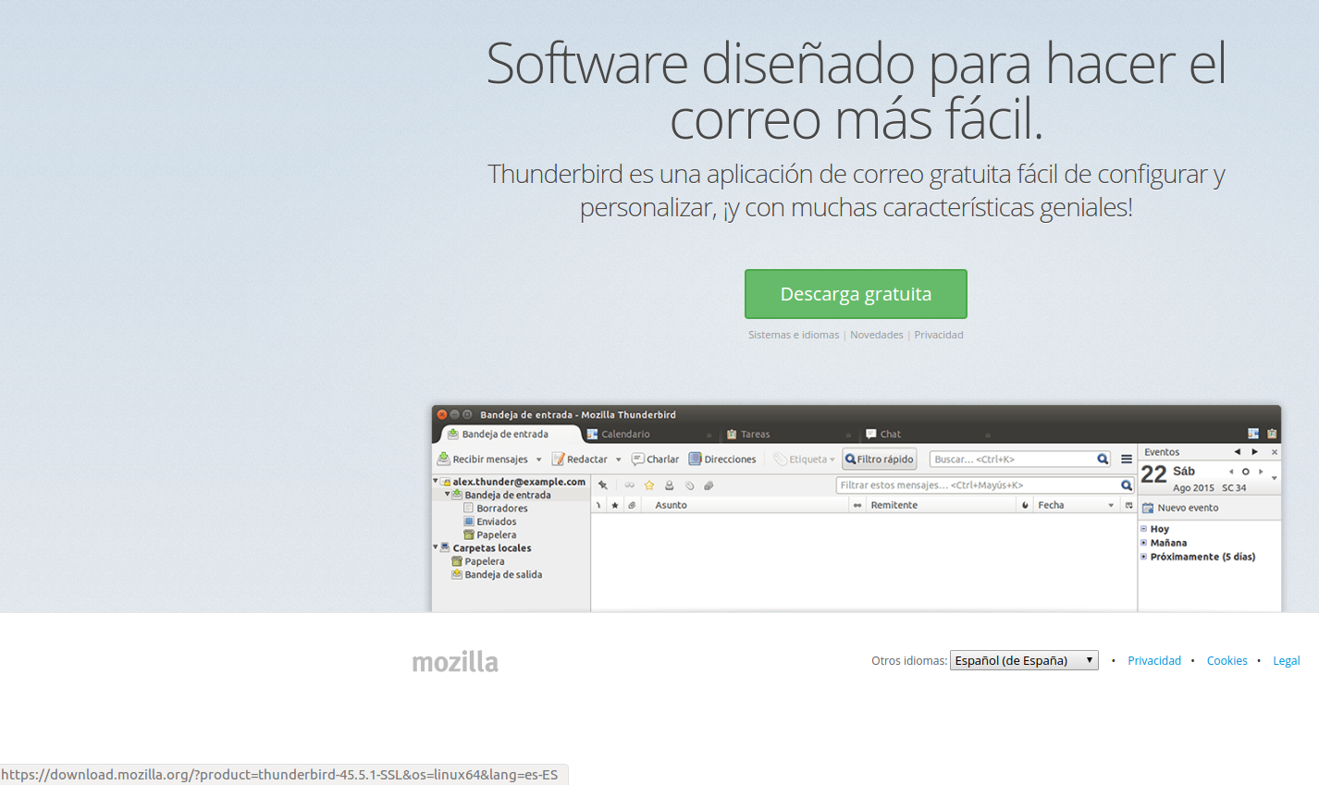
Task: Click the star column header
Action: click(615, 505)
